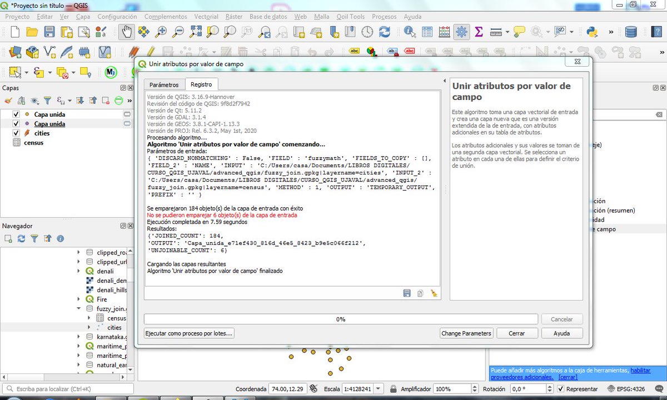Expand the select features dropdown arrow
The width and height of the screenshot is (667, 400).
click(26, 72)
